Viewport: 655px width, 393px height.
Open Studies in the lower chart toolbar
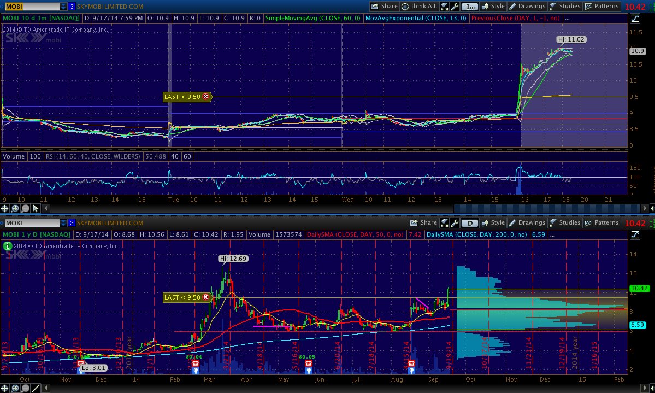point(564,223)
